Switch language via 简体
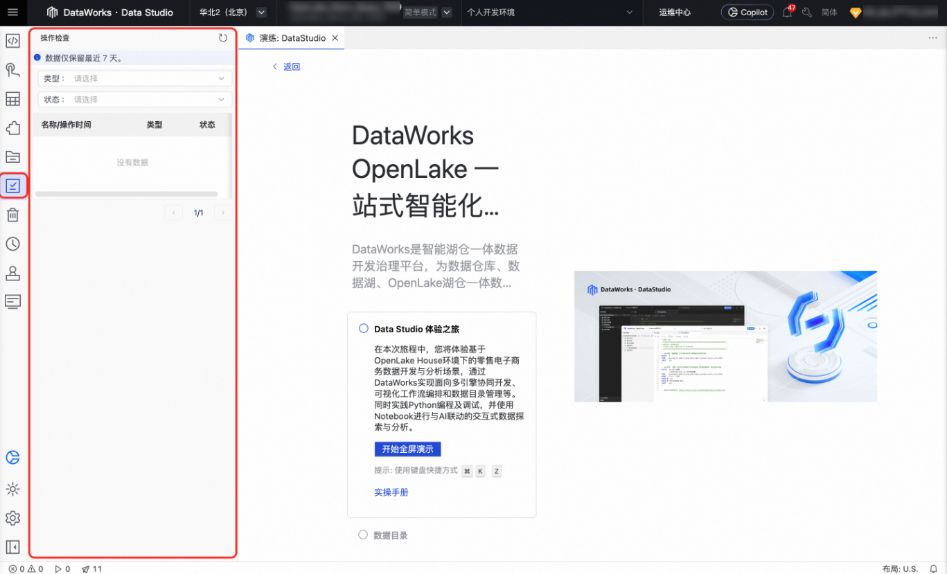 coord(829,12)
